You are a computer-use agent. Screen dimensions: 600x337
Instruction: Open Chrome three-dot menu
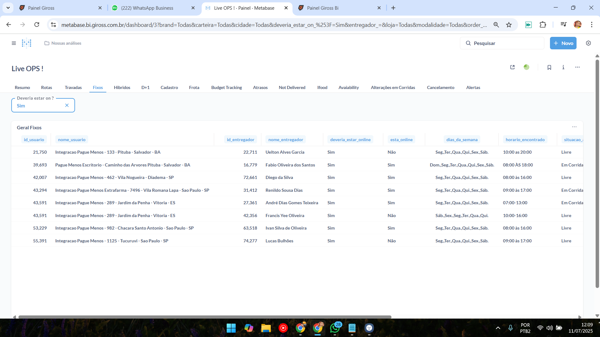coord(592,25)
